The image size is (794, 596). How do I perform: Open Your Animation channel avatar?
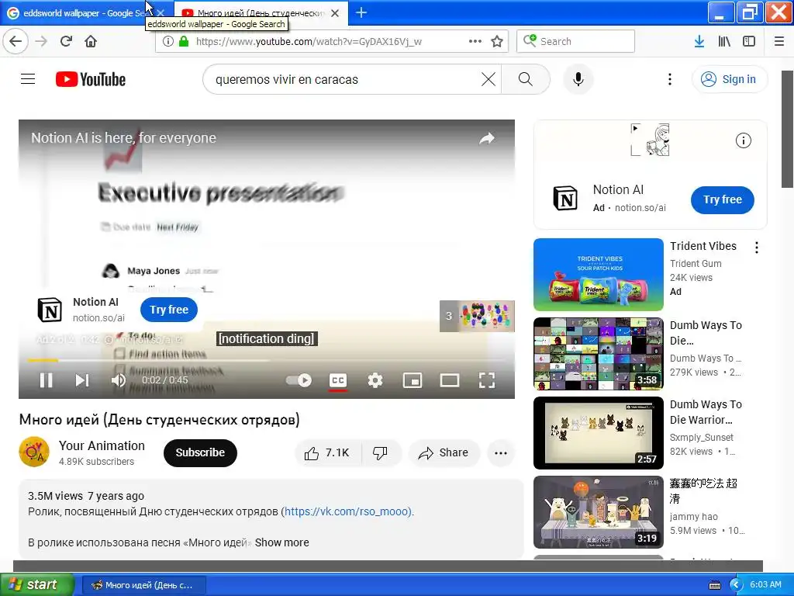tap(34, 452)
